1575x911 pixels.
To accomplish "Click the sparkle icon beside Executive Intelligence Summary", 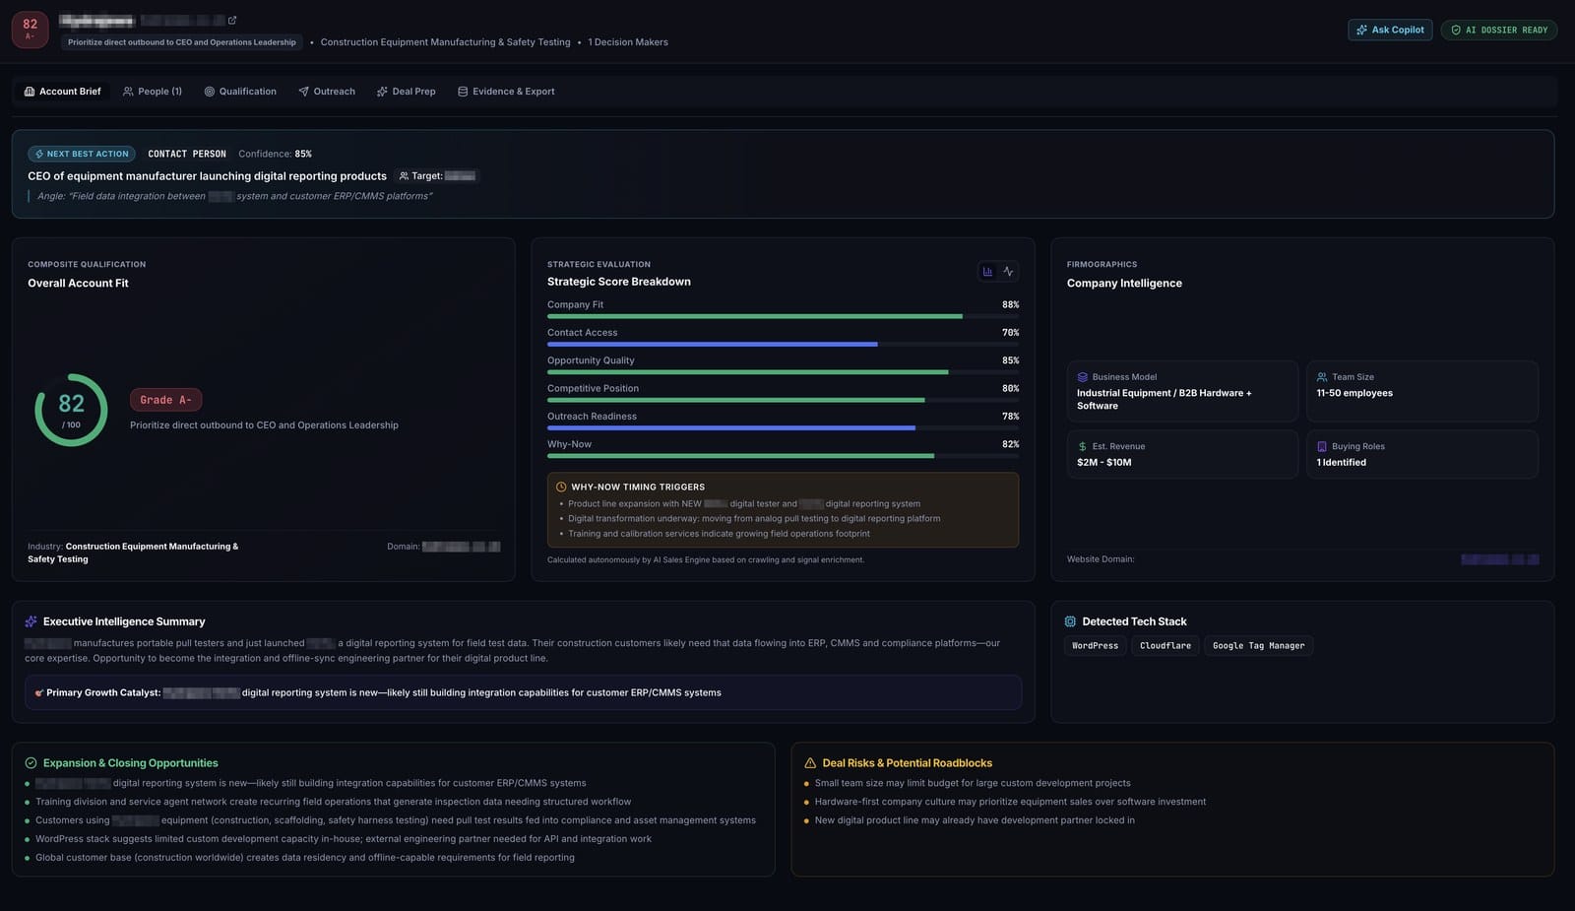I will (31, 621).
